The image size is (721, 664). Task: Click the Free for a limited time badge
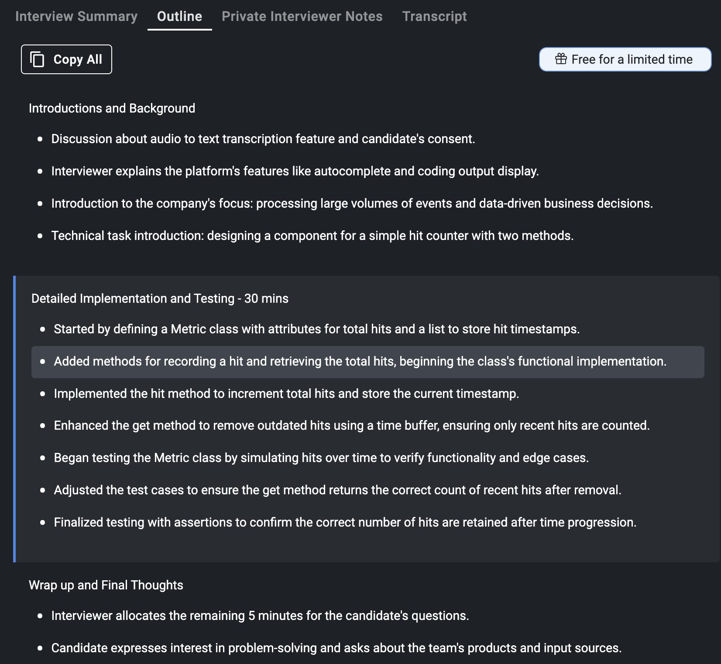(625, 59)
